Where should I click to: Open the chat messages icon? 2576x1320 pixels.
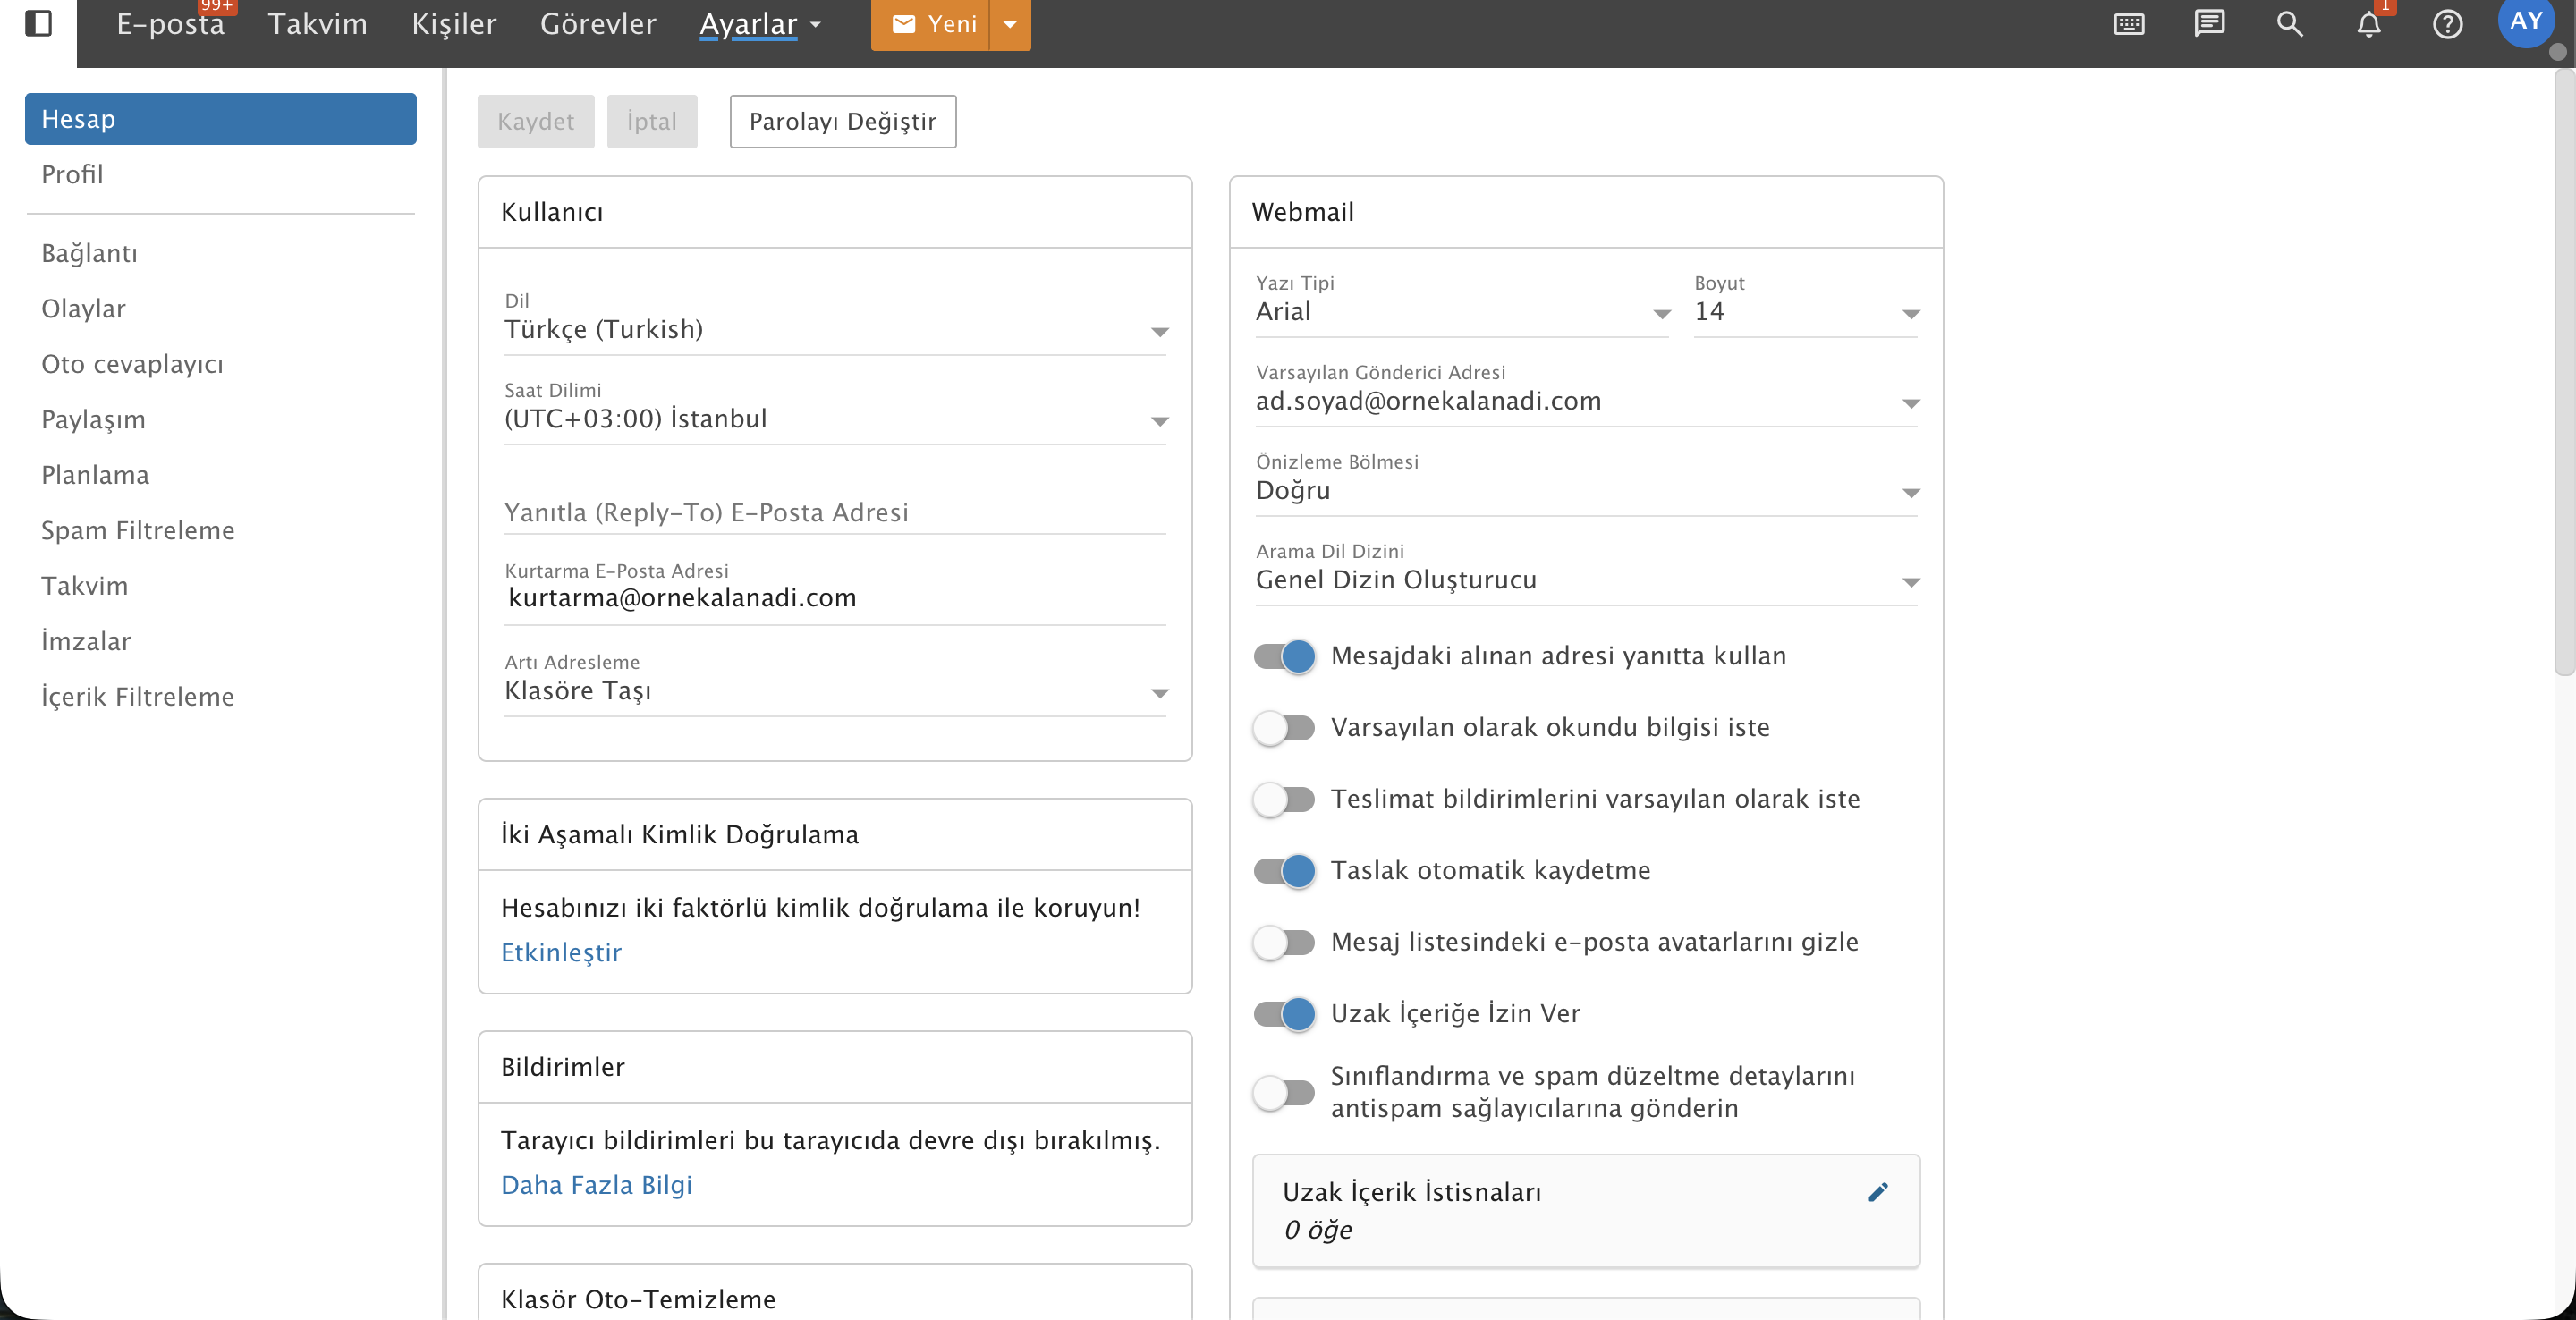point(2209,24)
